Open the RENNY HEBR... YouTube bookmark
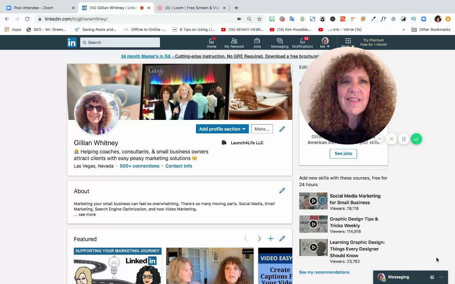Screen dimensions: 455x284 point(242,30)
